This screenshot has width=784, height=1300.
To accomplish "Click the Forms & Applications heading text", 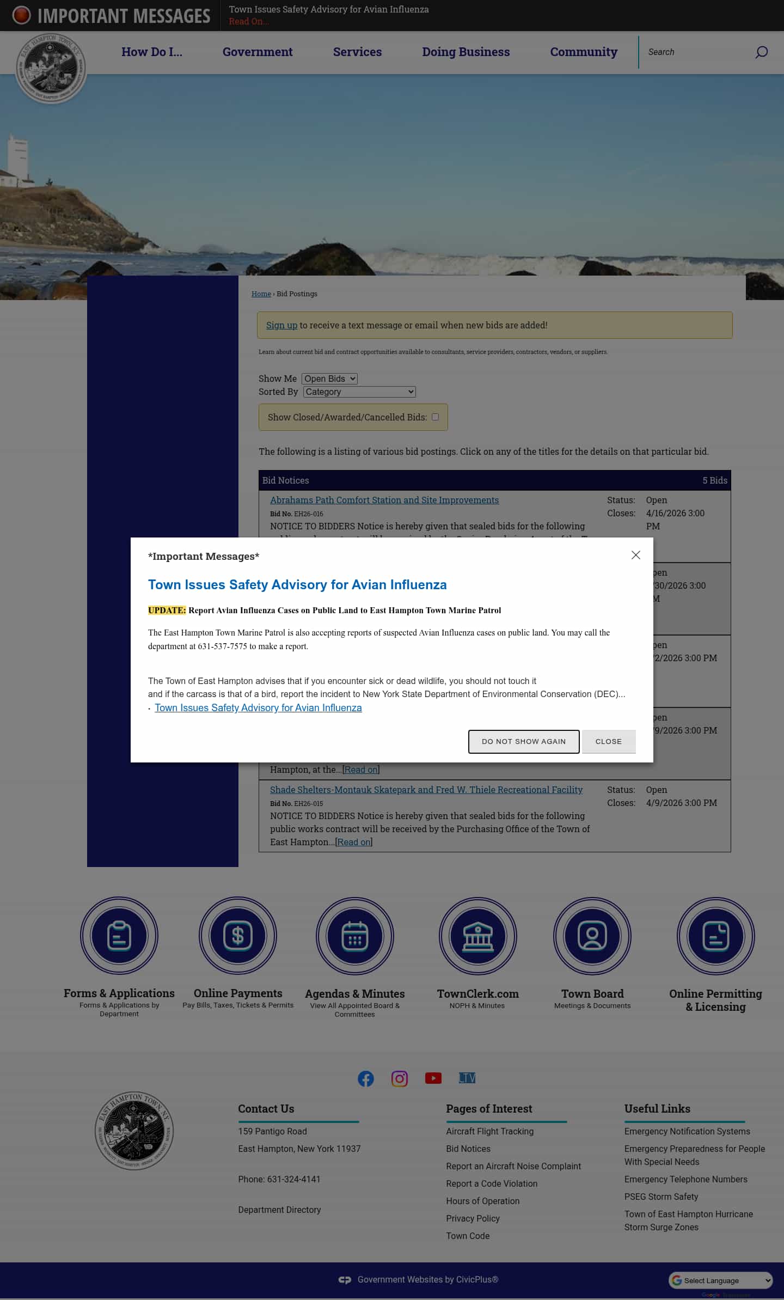I will tap(119, 993).
